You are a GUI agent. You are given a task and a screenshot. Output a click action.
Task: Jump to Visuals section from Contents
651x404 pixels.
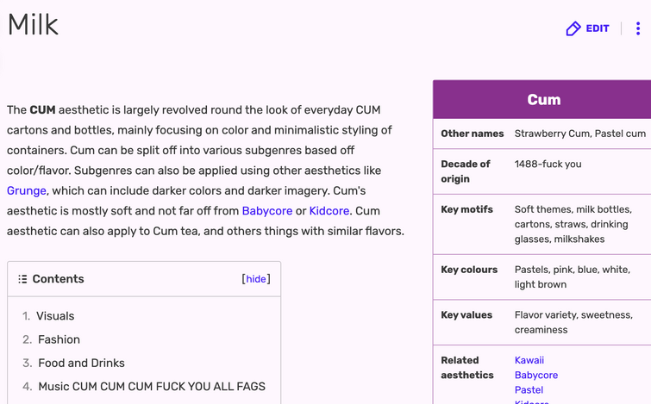[55, 316]
